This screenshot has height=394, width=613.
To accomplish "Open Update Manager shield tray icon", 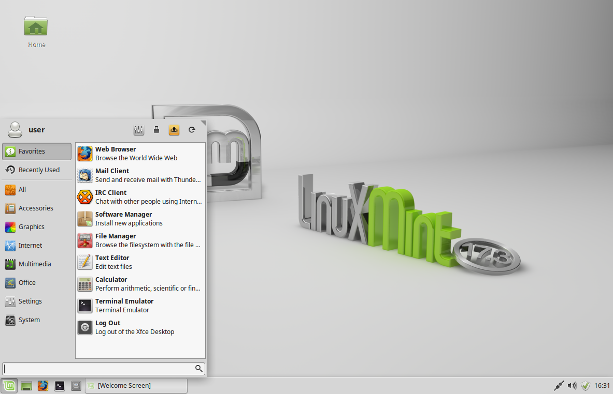I will click(x=585, y=386).
